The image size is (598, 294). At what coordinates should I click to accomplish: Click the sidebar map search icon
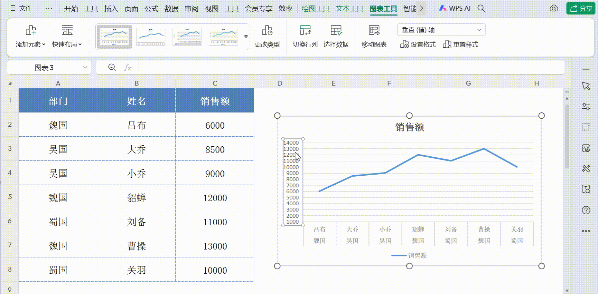point(586,189)
